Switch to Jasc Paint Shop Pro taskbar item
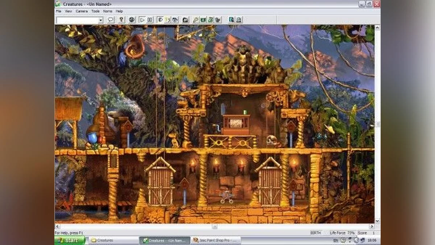This screenshot has width=435, height=245. pyautogui.click(x=216, y=240)
